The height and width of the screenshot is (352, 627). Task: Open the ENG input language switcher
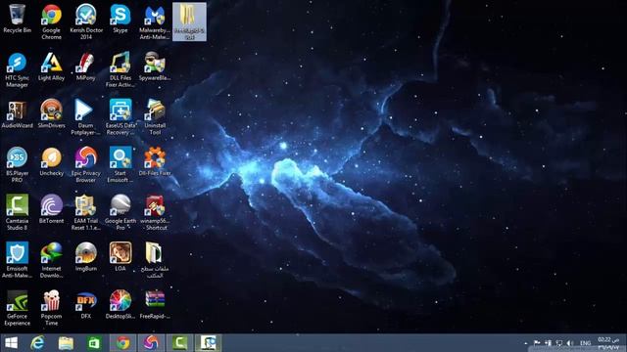pyautogui.click(x=586, y=343)
